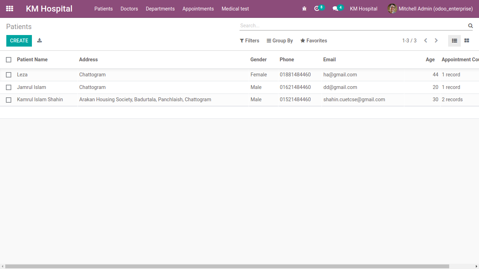
Task: Open the Favorites dropdown
Action: click(313, 41)
